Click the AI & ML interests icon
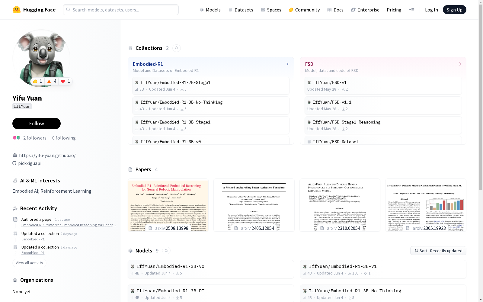483x302 pixels. pos(15,181)
